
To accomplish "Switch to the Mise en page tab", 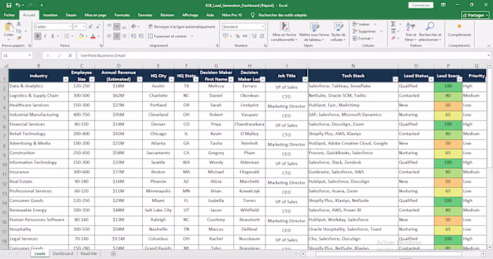I will pos(95,15).
